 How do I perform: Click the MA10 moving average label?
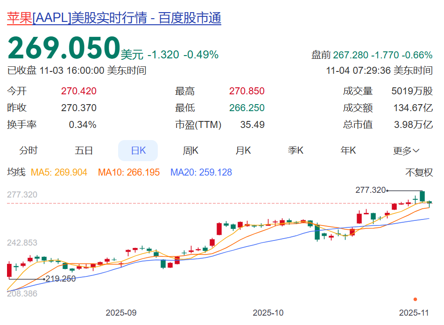pos(129,172)
